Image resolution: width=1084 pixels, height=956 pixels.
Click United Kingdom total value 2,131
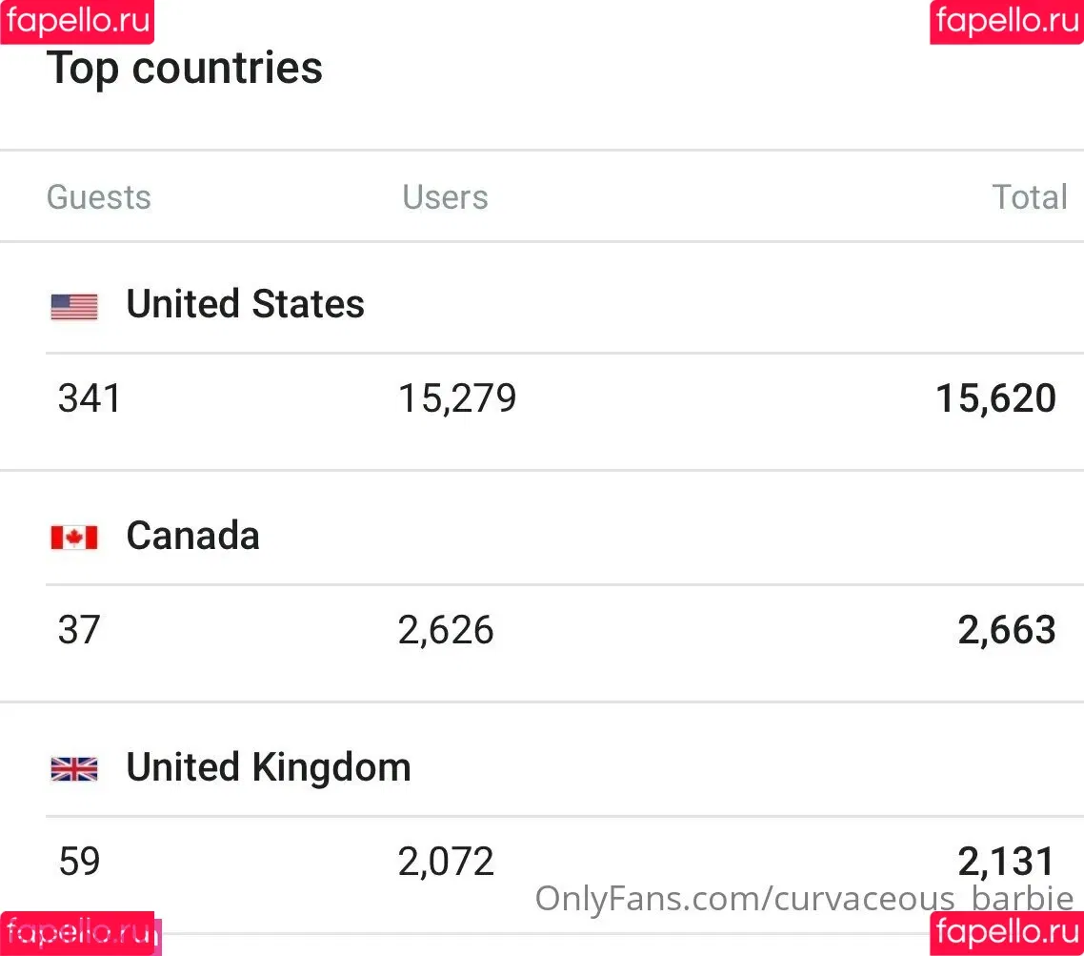[x=1006, y=862]
